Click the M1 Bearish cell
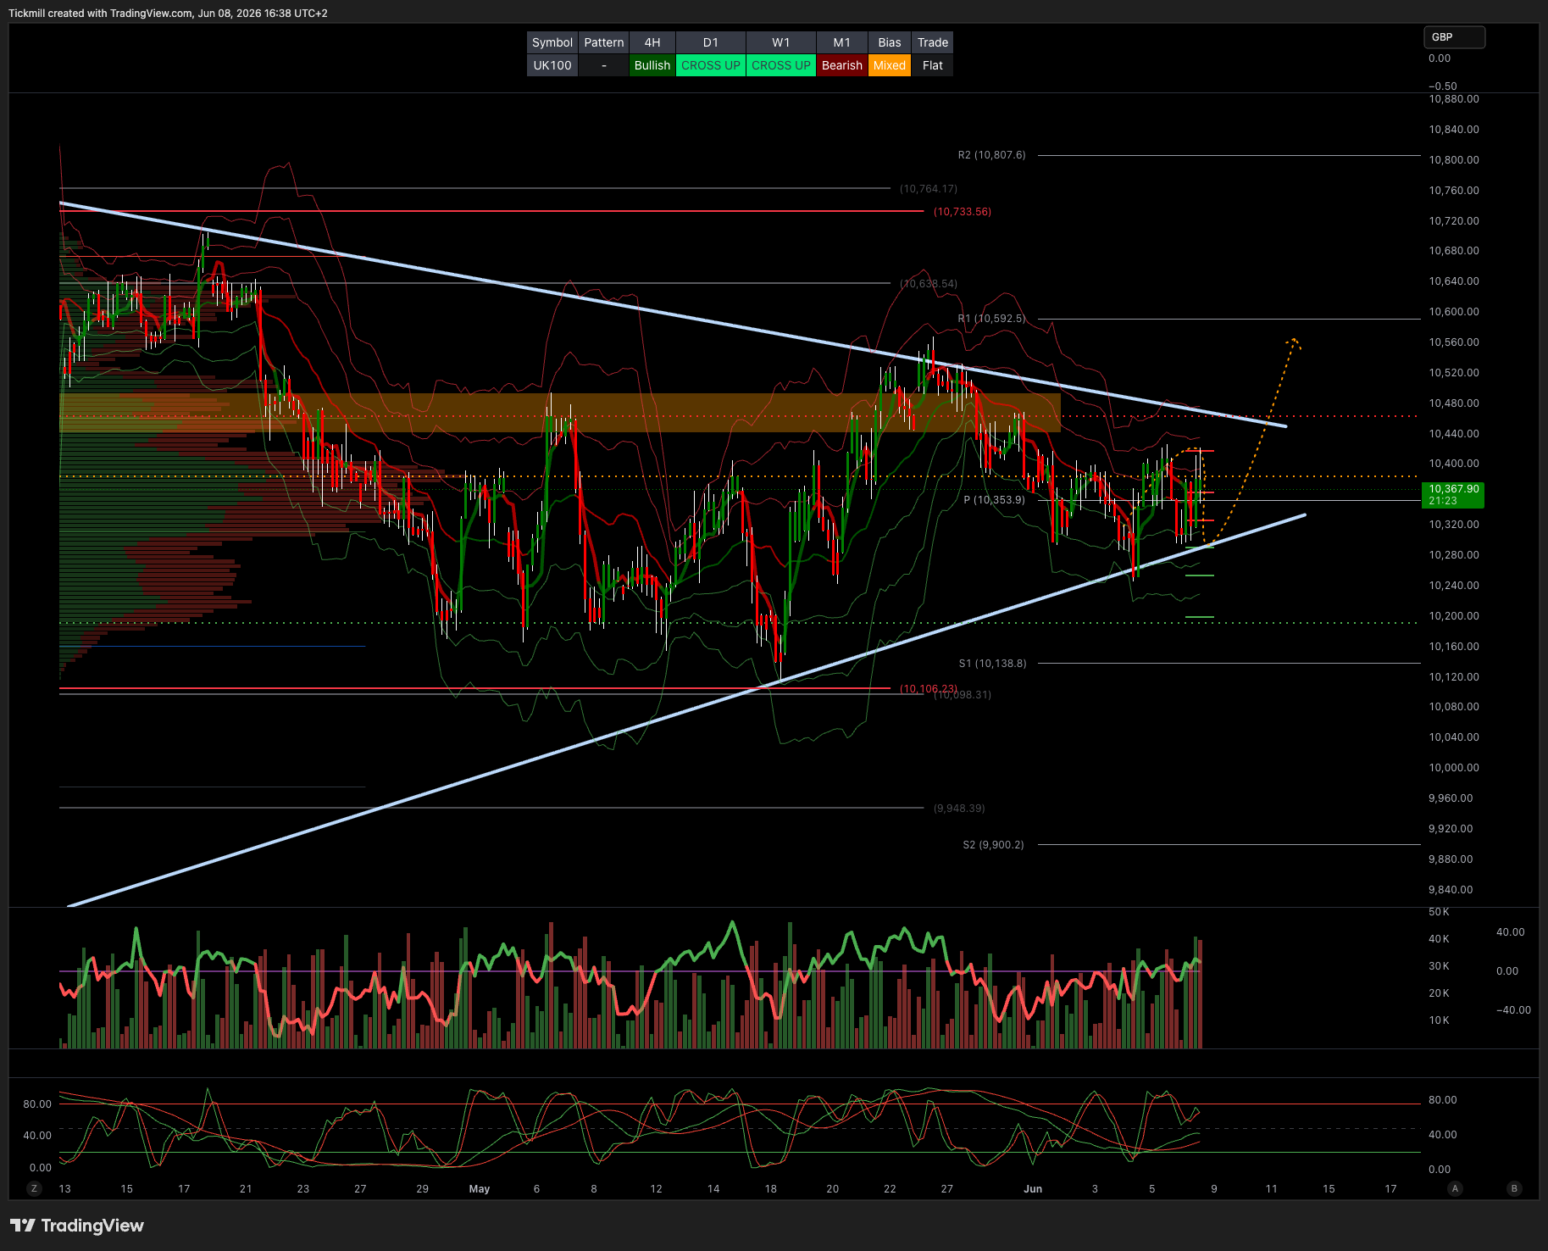Image resolution: width=1548 pixels, height=1251 pixels. point(842,65)
